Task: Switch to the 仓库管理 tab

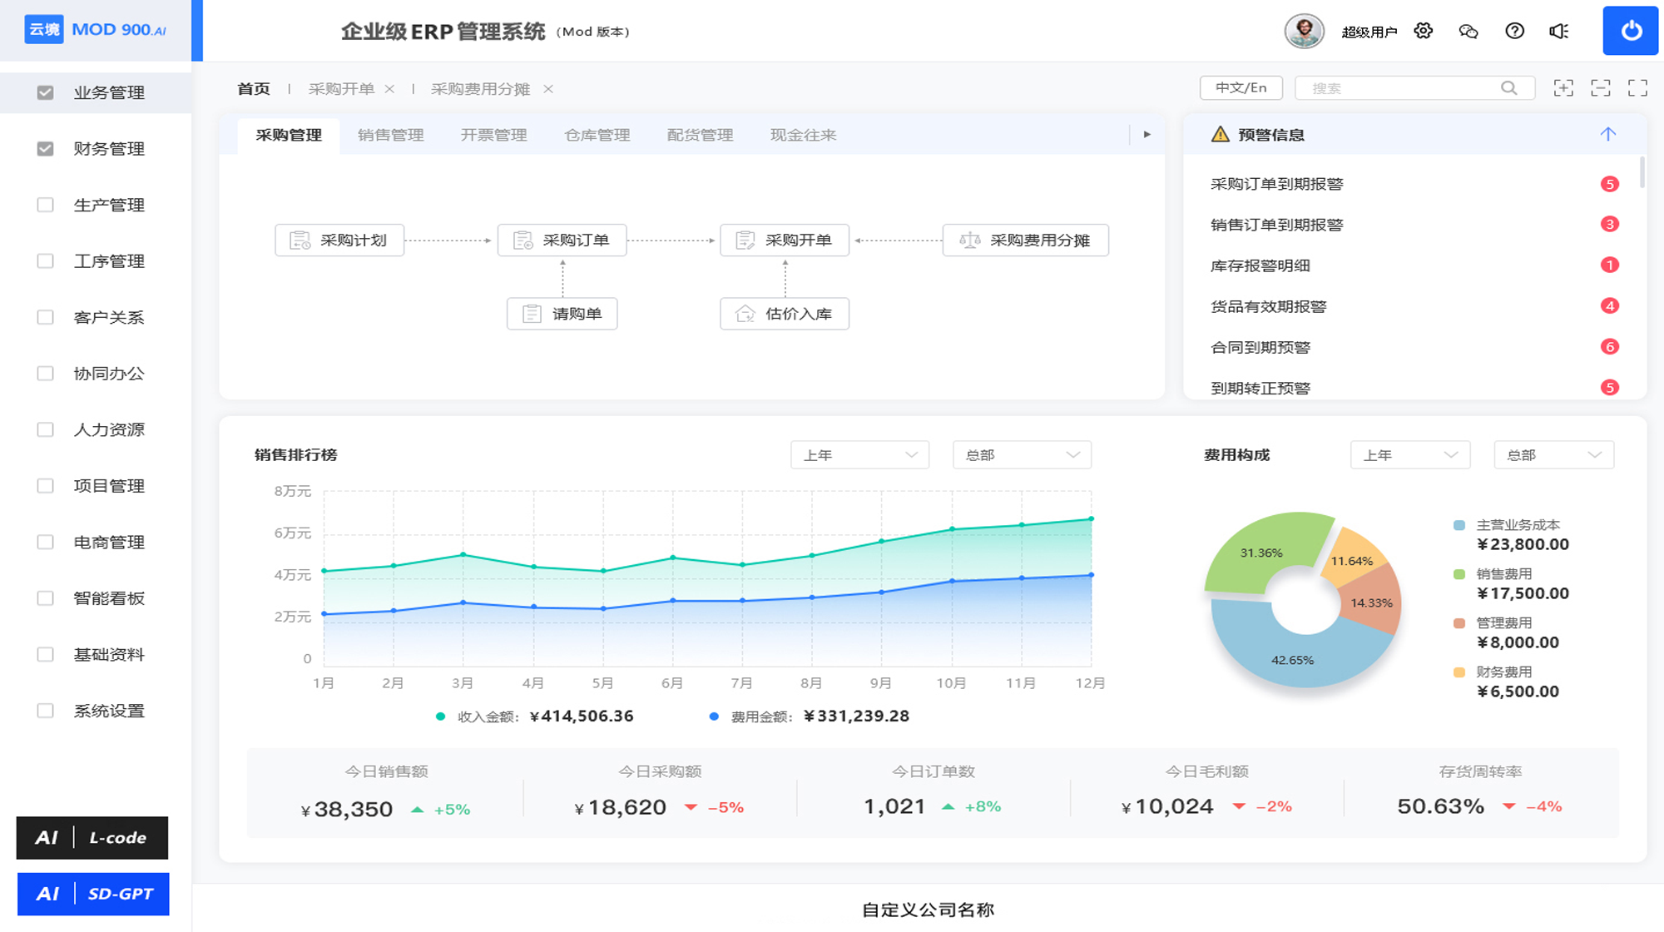Action: click(597, 135)
